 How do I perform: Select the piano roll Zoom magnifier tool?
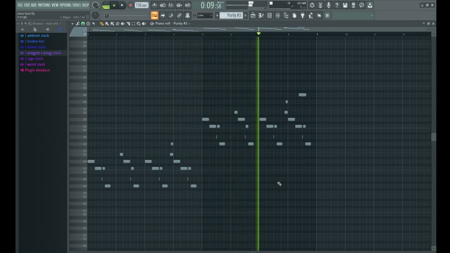[x=139, y=24]
